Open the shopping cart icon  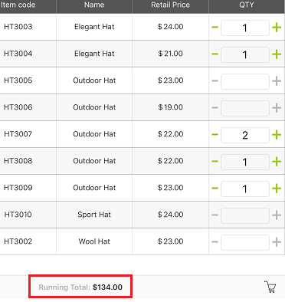coord(270,287)
